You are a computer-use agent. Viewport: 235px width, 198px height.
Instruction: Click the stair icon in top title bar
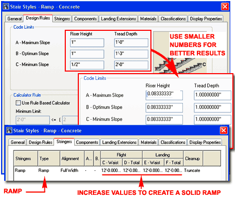(6, 7)
